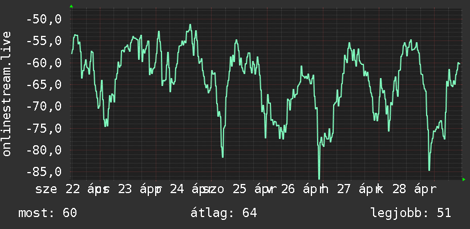
Task: Click the -60,0 Y-axis label
Action: [x=44, y=63]
